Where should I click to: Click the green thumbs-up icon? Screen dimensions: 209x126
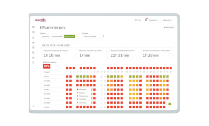[169, 103]
